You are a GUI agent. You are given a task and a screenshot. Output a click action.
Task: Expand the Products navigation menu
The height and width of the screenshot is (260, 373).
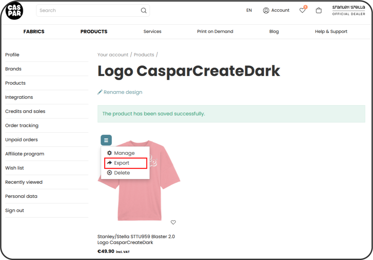pos(94,31)
